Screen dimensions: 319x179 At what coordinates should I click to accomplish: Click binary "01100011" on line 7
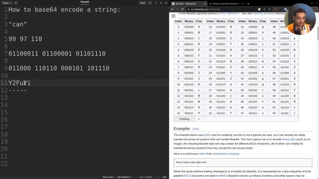[23, 54]
